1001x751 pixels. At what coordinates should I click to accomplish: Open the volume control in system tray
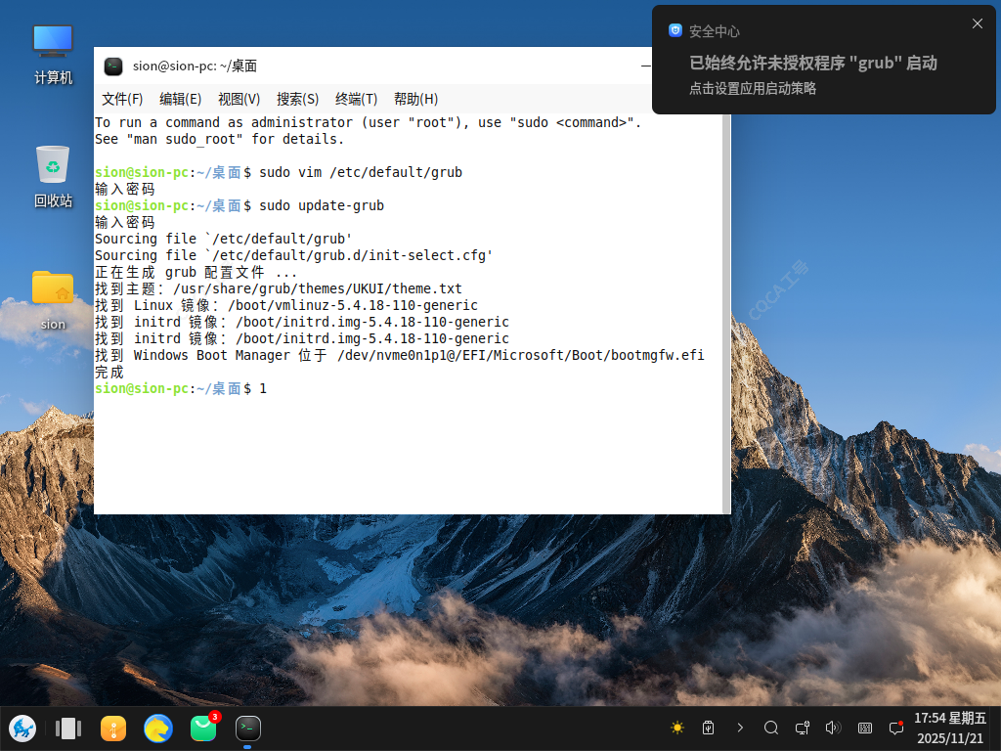[833, 728]
